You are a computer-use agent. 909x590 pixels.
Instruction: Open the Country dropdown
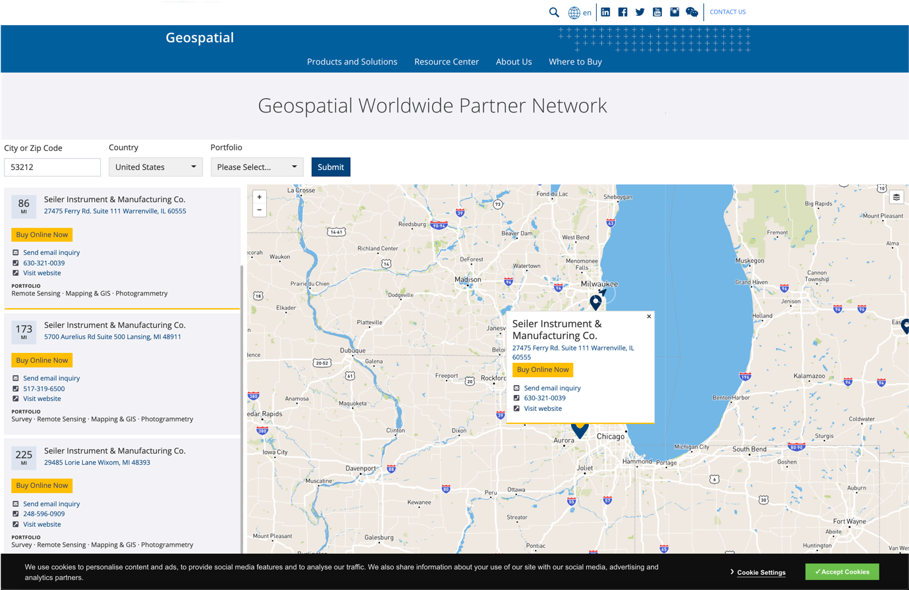point(155,167)
